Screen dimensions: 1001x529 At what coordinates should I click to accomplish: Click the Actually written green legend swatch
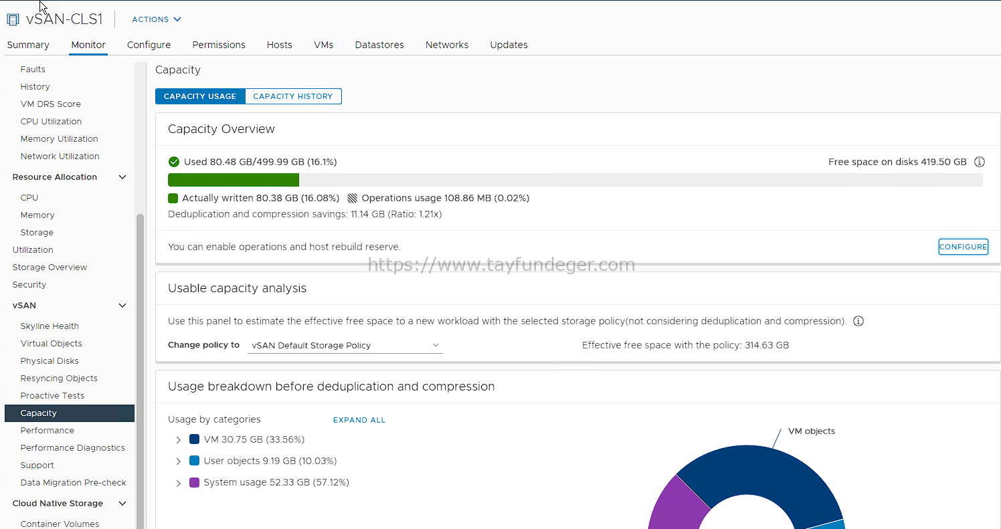(173, 198)
